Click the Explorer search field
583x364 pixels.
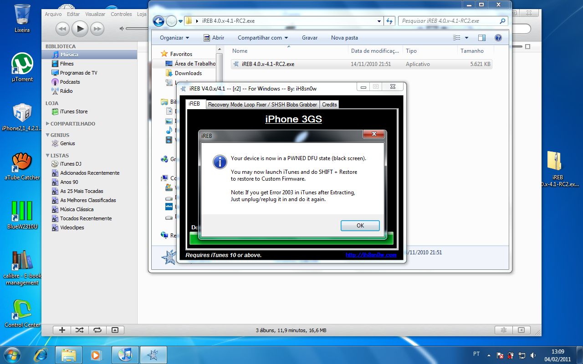point(453,21)
